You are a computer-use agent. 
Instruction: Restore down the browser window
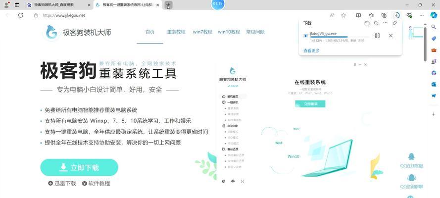(x=420, y=5)
